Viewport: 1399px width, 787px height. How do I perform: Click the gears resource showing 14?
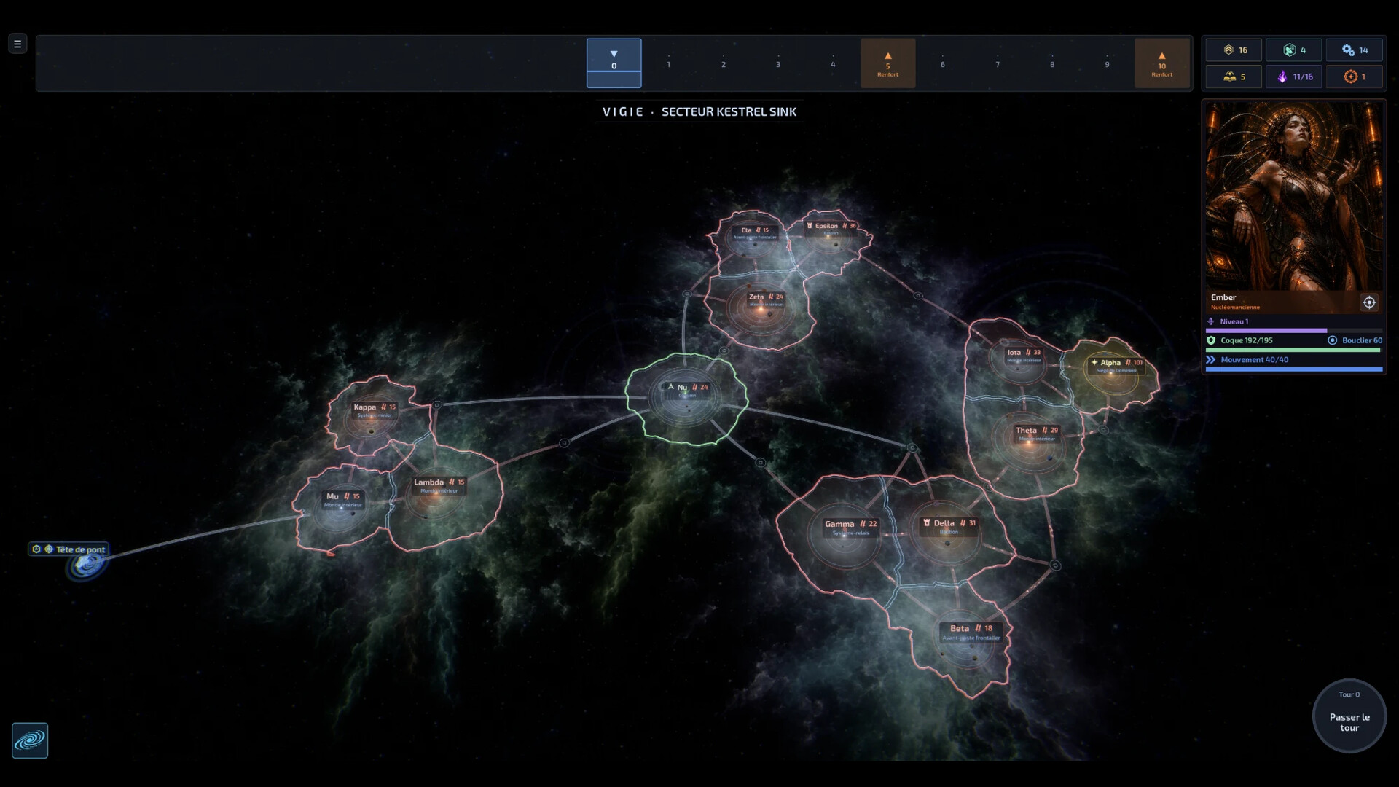(x=1354, y=50)
